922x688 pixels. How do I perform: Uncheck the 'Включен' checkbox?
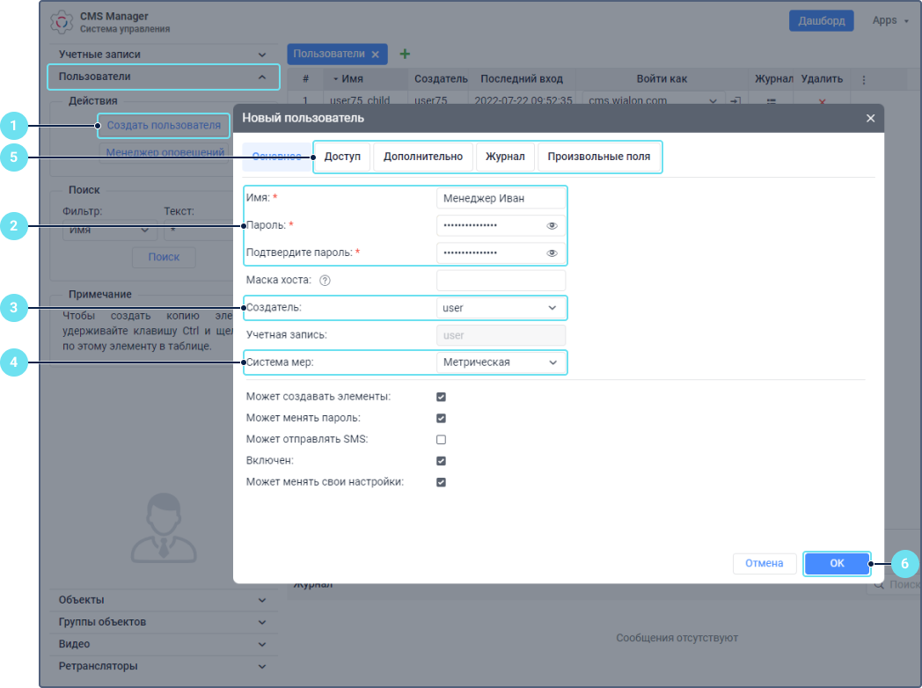[x=442, y=461]
